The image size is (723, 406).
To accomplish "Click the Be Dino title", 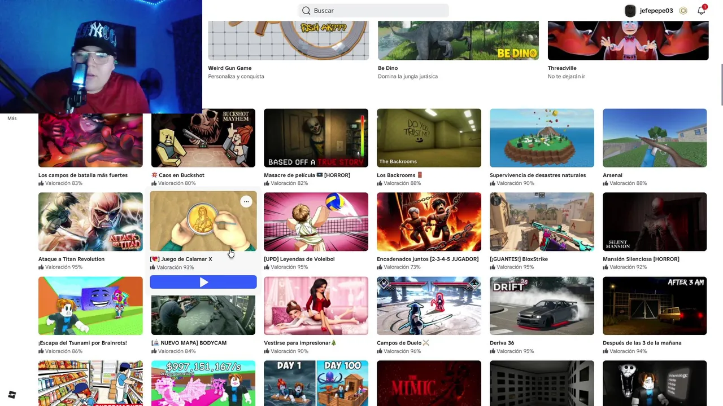I will pos(388,68).
